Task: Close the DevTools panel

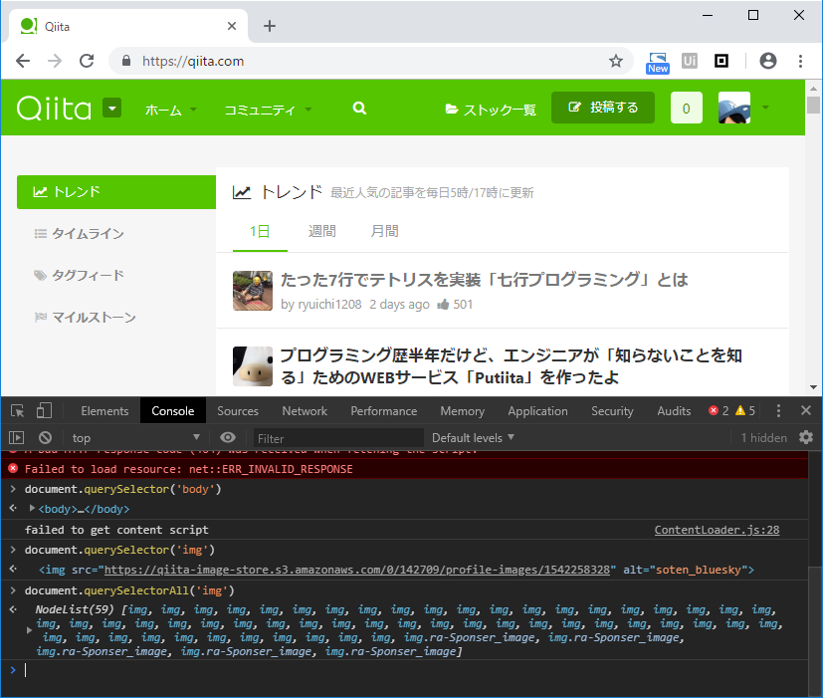Action: pos(806,410)
